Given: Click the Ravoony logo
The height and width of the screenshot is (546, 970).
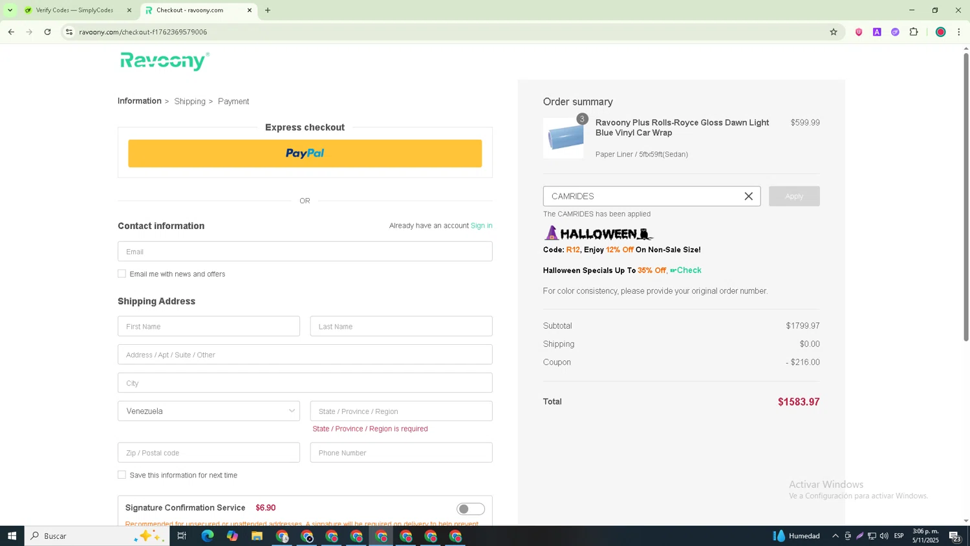Looking at the screenshot, I should coord(164,61).
